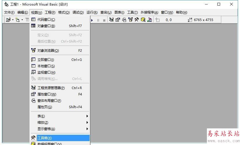Image resolution: width=240 pixels, height=145 pixels.
Task: Open Object Browser from the toolbar icon
Action: 130,20
